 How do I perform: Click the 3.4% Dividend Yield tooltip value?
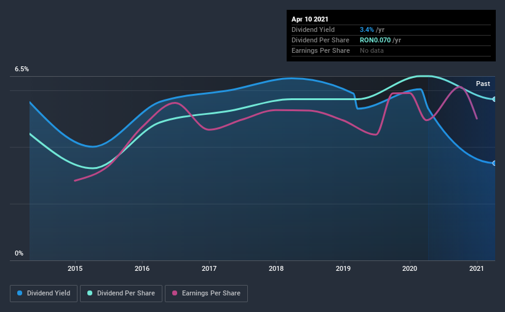tap(367, 29)
